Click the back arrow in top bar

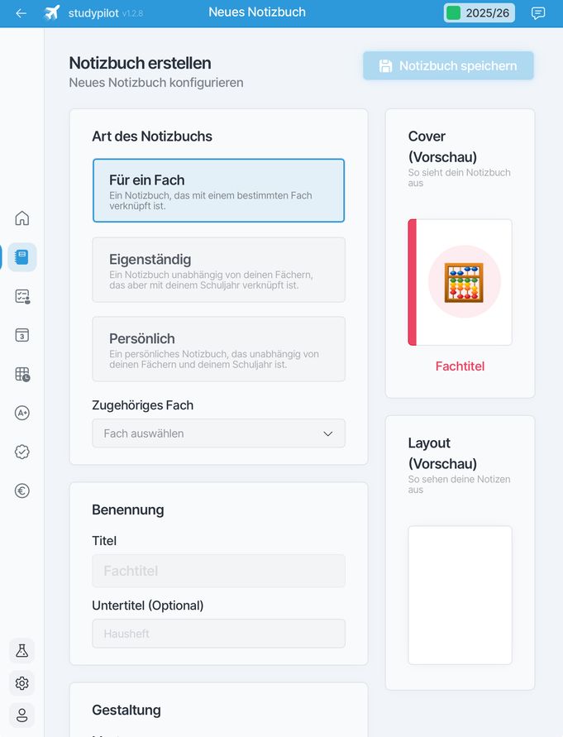pos(21,13)
